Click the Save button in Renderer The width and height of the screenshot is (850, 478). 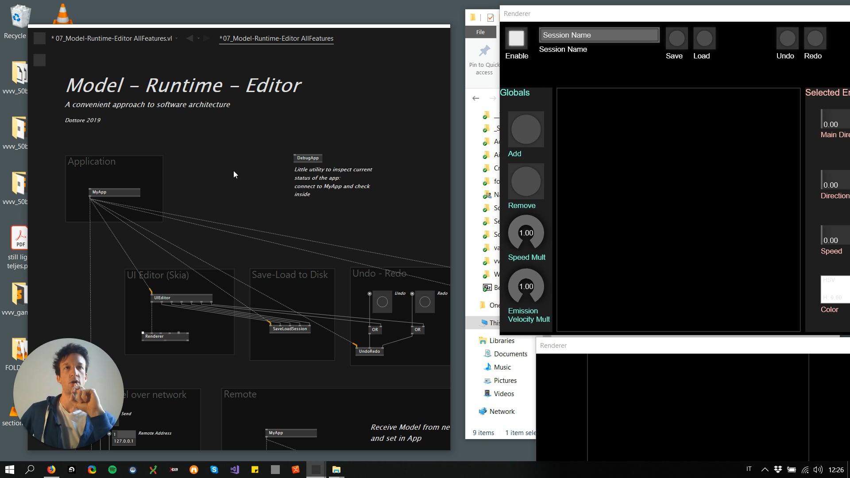(676, 39)
